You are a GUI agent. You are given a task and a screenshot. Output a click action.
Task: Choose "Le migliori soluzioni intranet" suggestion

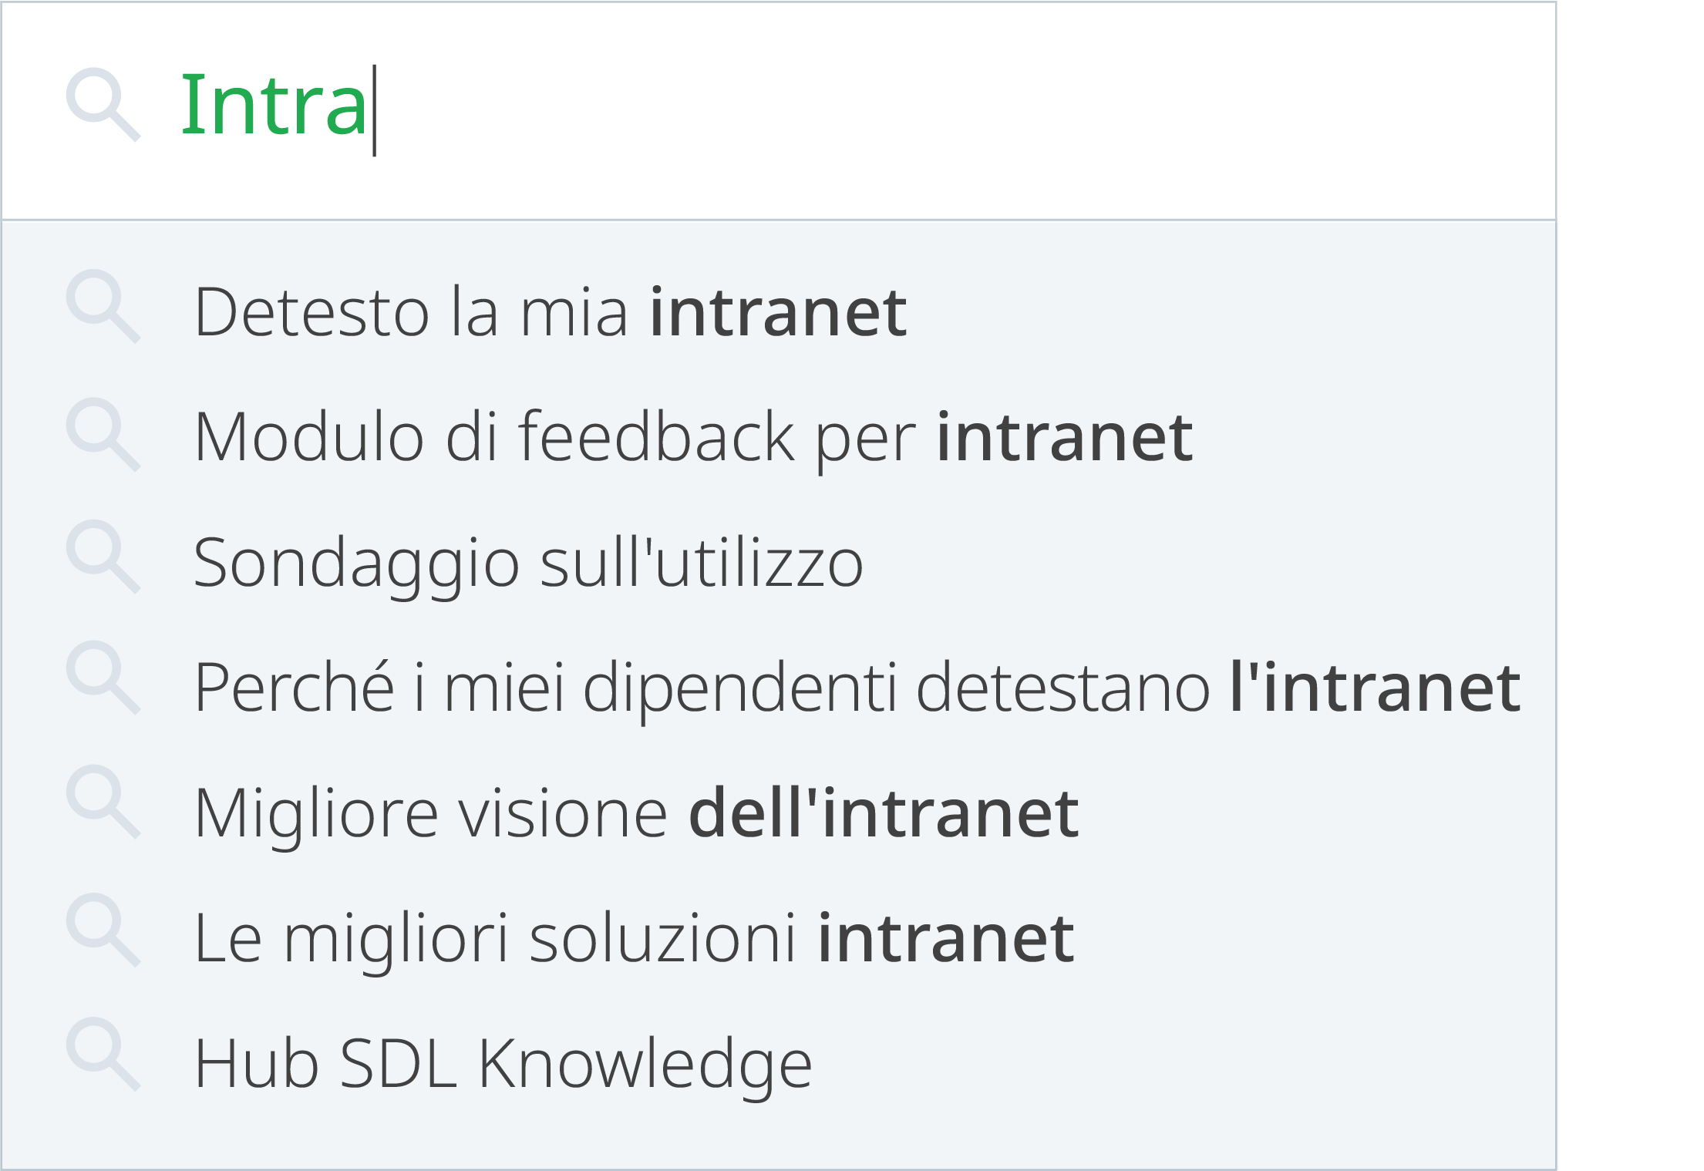[x=634, y=938]
